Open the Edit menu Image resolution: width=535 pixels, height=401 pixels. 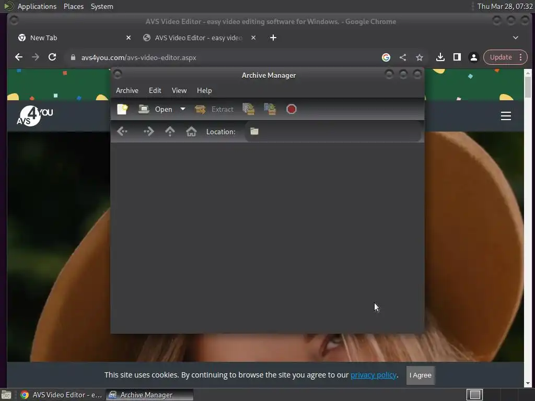(155, 90)
